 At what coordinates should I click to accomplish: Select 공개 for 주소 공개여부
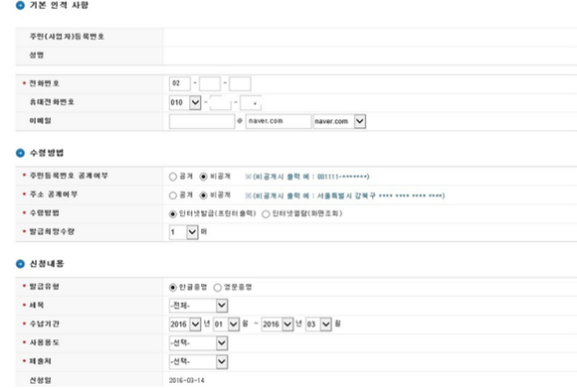tap(172, 195)
